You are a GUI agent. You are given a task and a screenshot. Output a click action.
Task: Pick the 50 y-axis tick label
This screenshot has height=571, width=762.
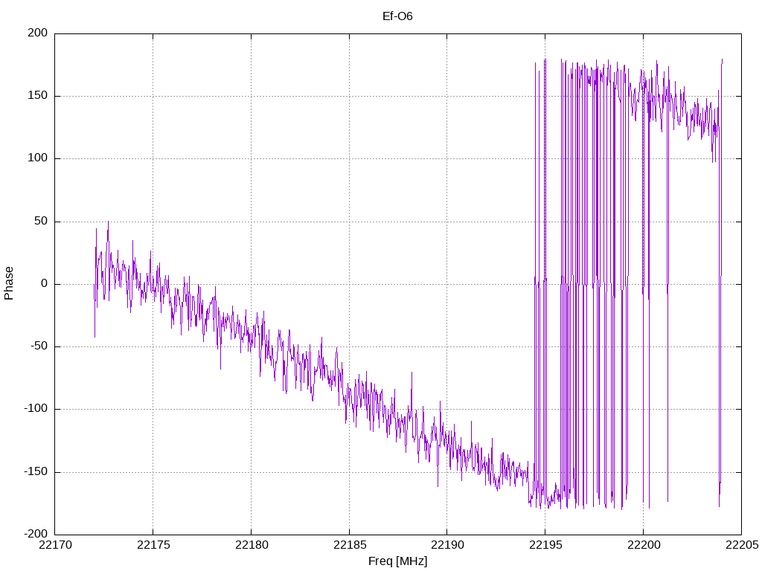pos(41,221)
